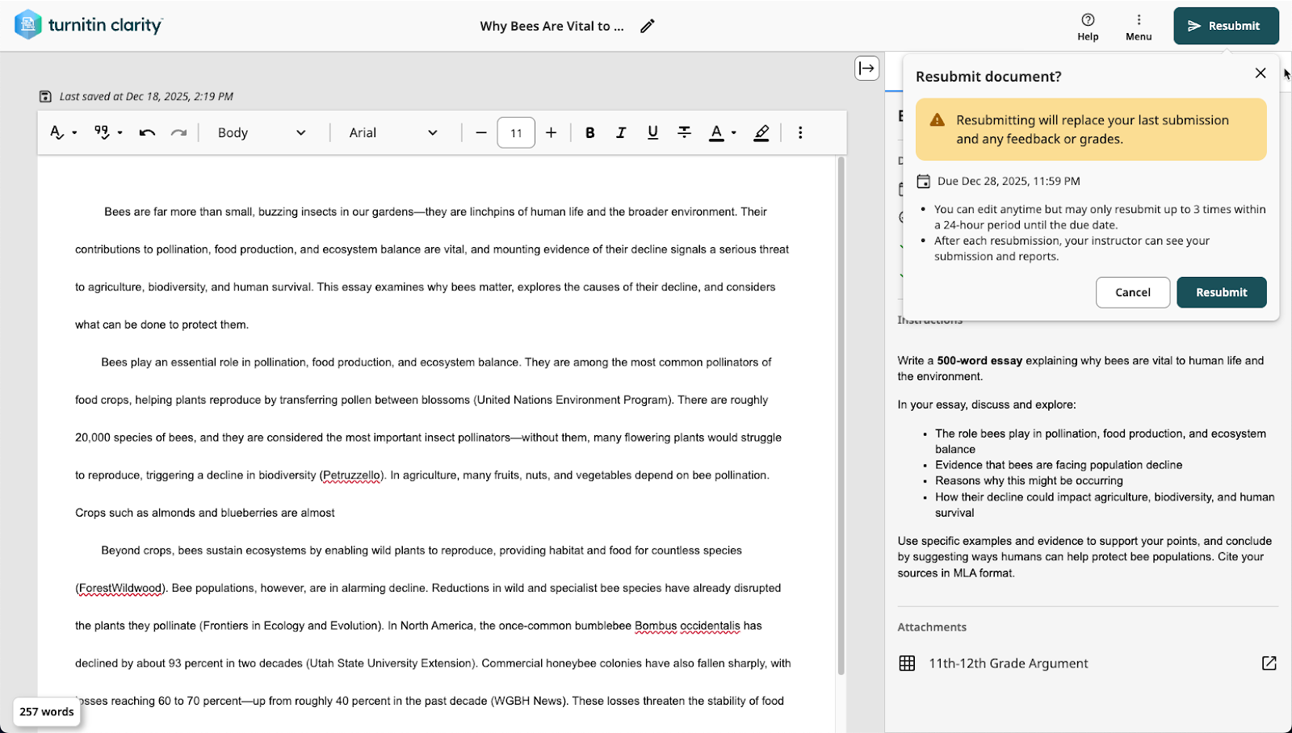The height and width of the screenshot is (733, 1292).
Task: Collapse the side panel with the arrow icon
Action: tap(866, 69)
